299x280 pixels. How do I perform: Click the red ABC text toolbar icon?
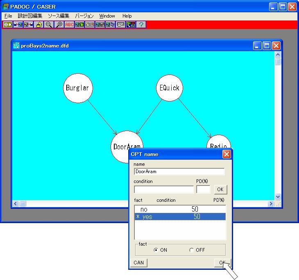coord(69,25)
